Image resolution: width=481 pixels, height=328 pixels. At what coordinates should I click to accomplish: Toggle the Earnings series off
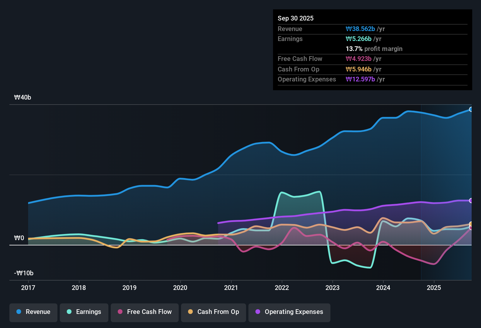tap(84, 312)
